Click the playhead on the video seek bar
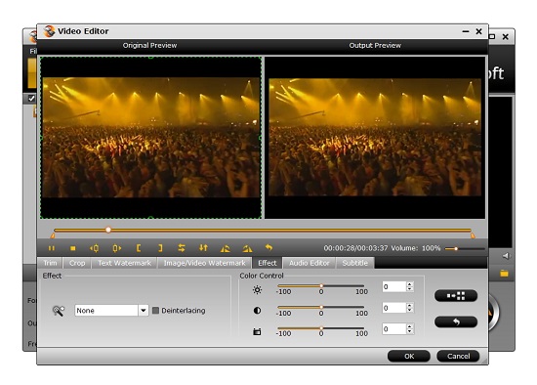The width and height of the screenshot is (537, 385). (108, 230)
